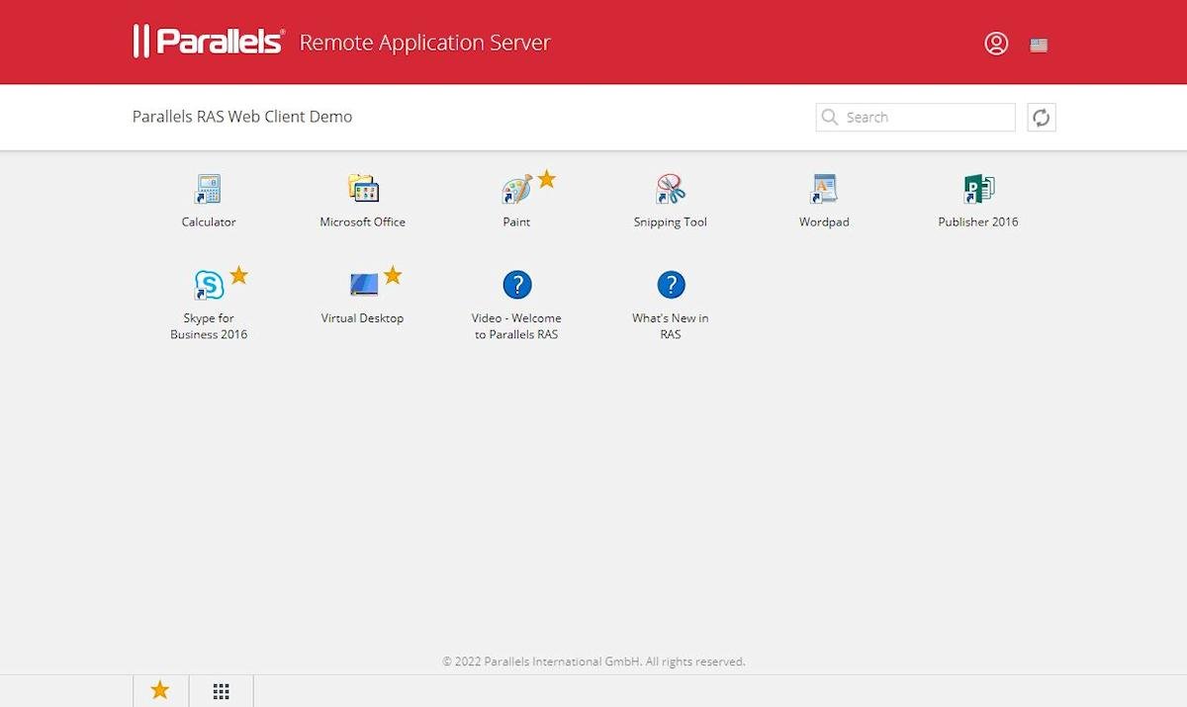This screenshot has height=707, width=1187.
Task: Click the Calculator label text
Action: point(209,222)
